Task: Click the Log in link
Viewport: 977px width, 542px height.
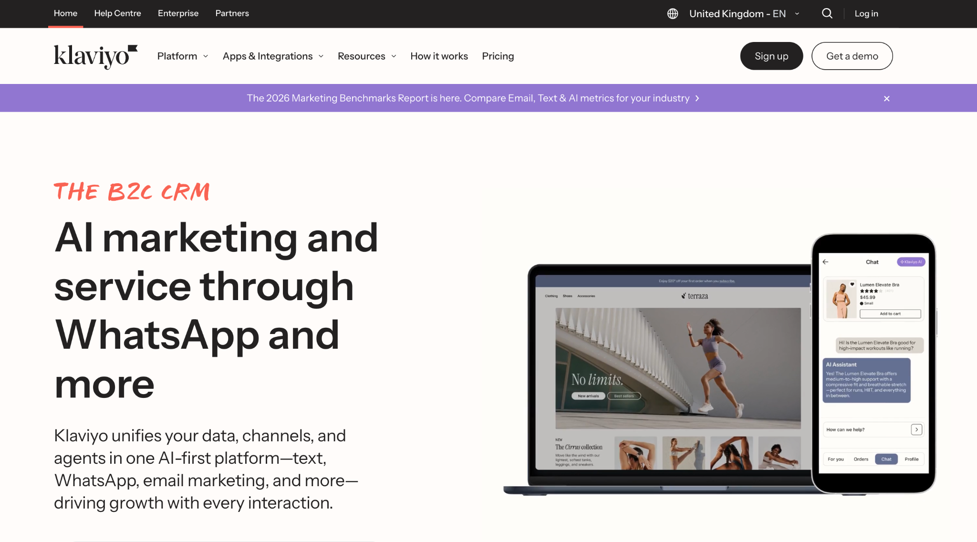Action: tap(866, 13)
